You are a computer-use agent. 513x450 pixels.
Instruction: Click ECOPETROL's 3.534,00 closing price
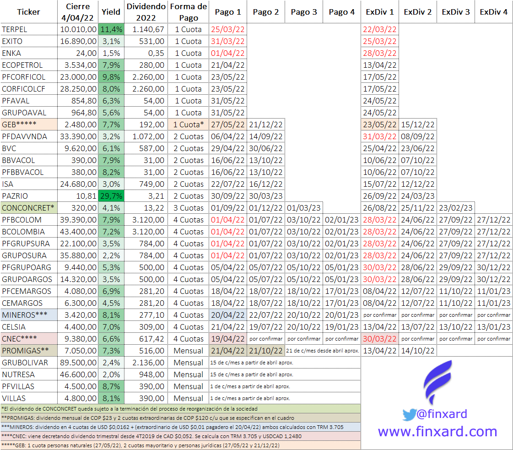coord(78,65)
